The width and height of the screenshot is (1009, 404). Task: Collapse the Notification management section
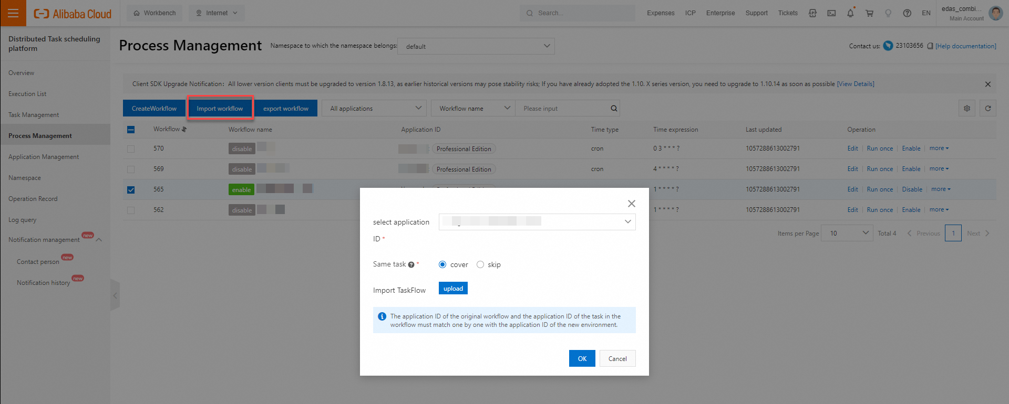point(99,240)
